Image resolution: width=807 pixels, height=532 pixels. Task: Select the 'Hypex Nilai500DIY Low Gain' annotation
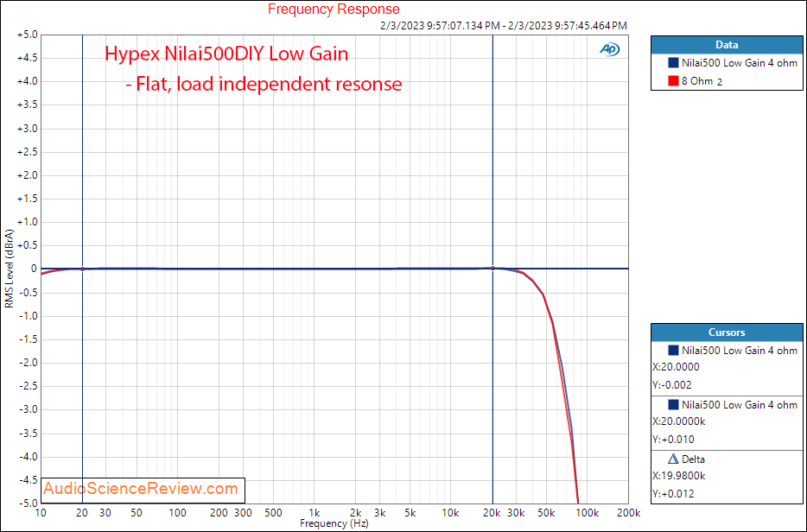(x=226, y=54)
